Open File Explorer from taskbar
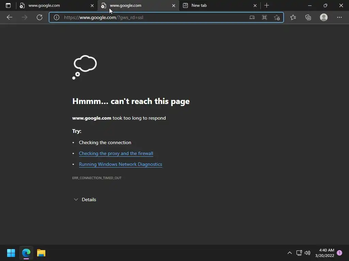The width and height of the screenshot is (349, 261). (x=41, y=253)
